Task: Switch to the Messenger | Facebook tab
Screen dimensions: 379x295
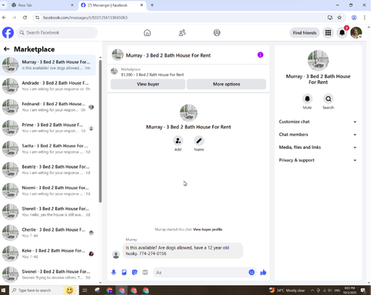Action: click(x=112, y=5)
